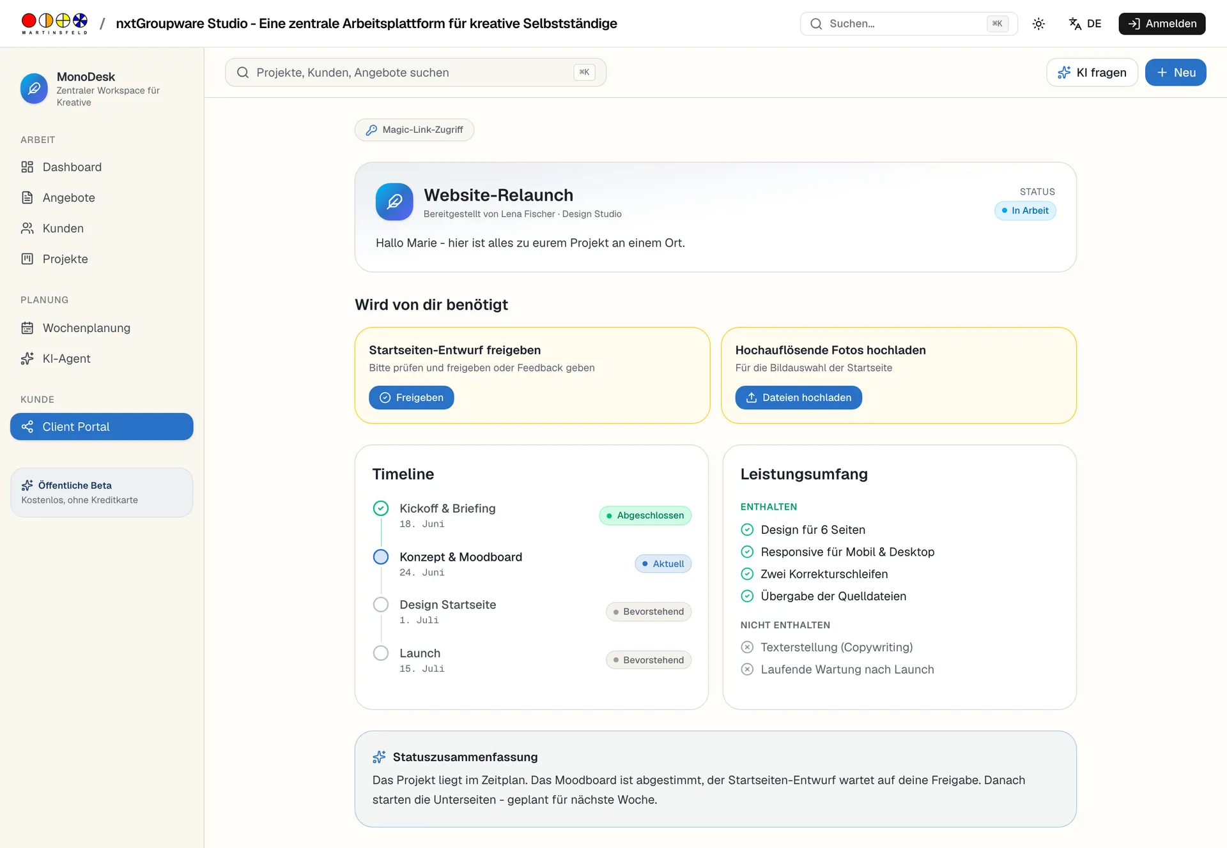The height and width of the screenshot is (848, 1227).
Task: Click the Kickoff & Briefing completed checkmark
Action: tap(381, 508)
